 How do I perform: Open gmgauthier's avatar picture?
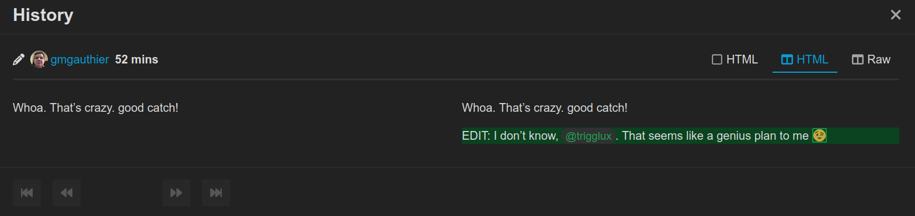click(39, 59)
